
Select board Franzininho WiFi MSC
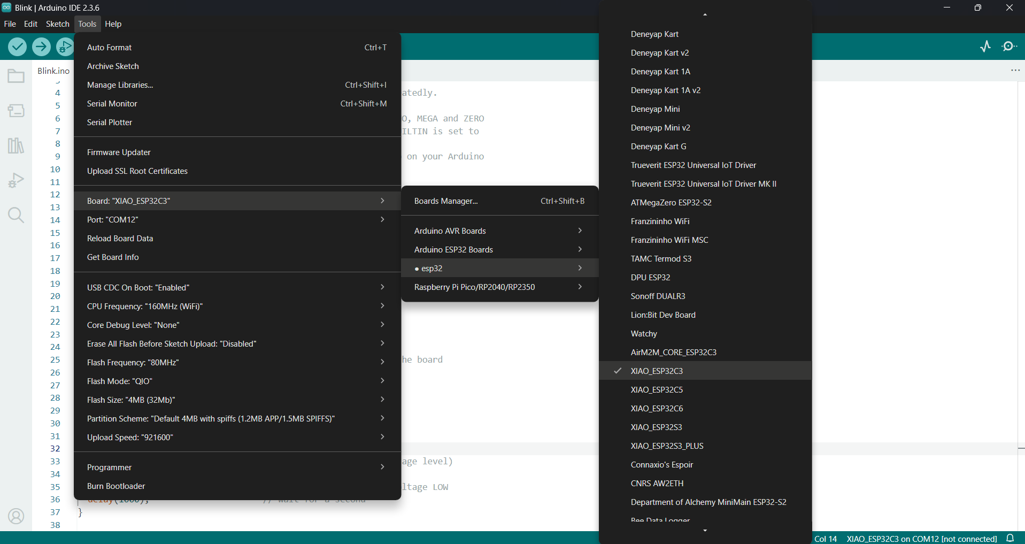(705, 240)
